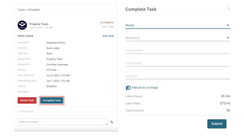Click the VTS Rise logo avatar

click(22, 25)
